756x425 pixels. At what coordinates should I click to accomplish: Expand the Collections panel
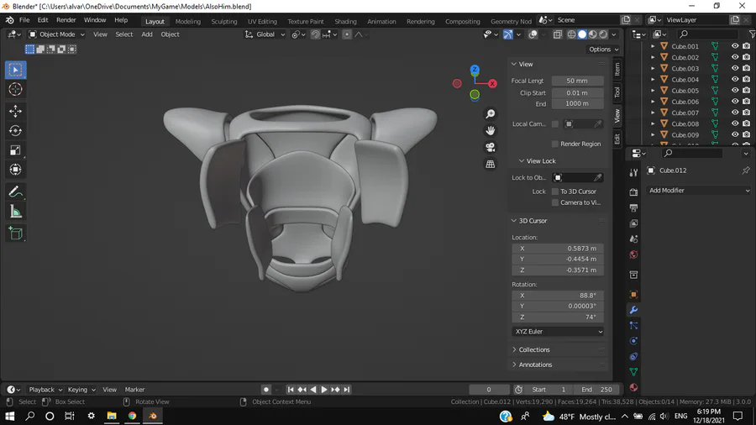[x=533, y=349]
